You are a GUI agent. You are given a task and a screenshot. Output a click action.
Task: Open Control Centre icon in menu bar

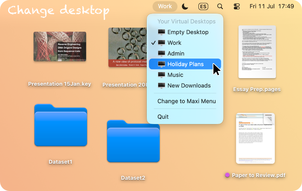point(236,7)
